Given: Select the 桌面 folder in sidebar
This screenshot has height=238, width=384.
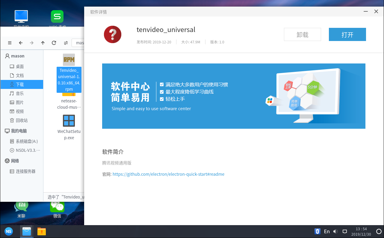Looking at the screenshot, I should (x=22, y=66).
